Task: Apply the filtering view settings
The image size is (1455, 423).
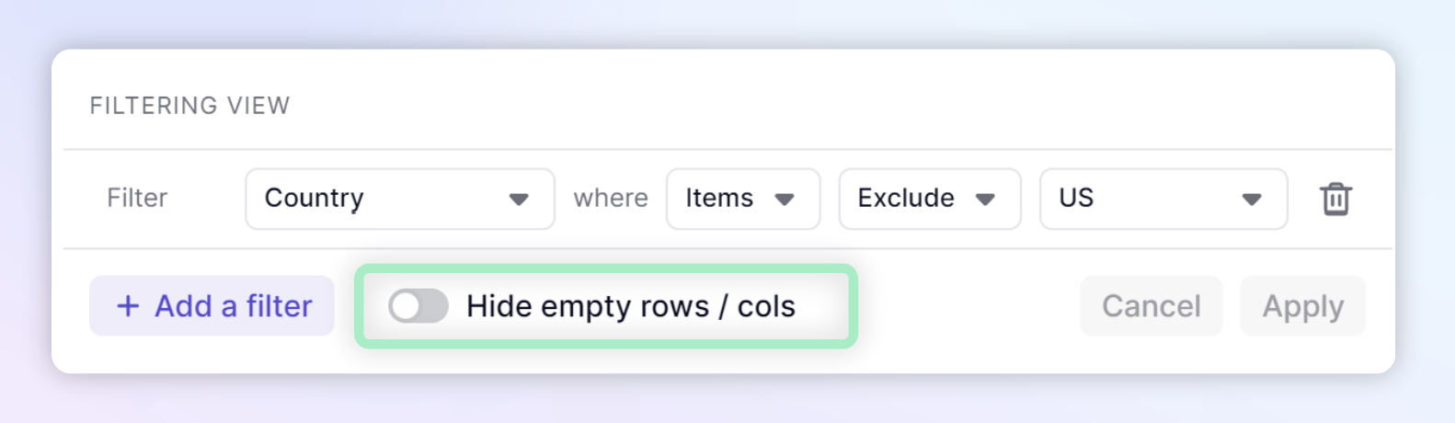Action: click(x=1303, y=306)
